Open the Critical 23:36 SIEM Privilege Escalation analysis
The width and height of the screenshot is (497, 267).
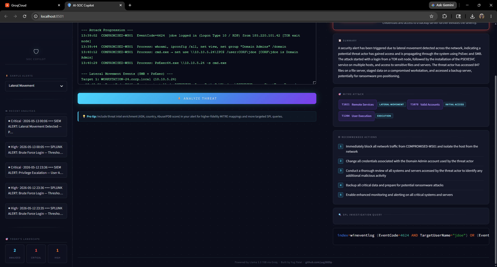[x=36, y=170]
